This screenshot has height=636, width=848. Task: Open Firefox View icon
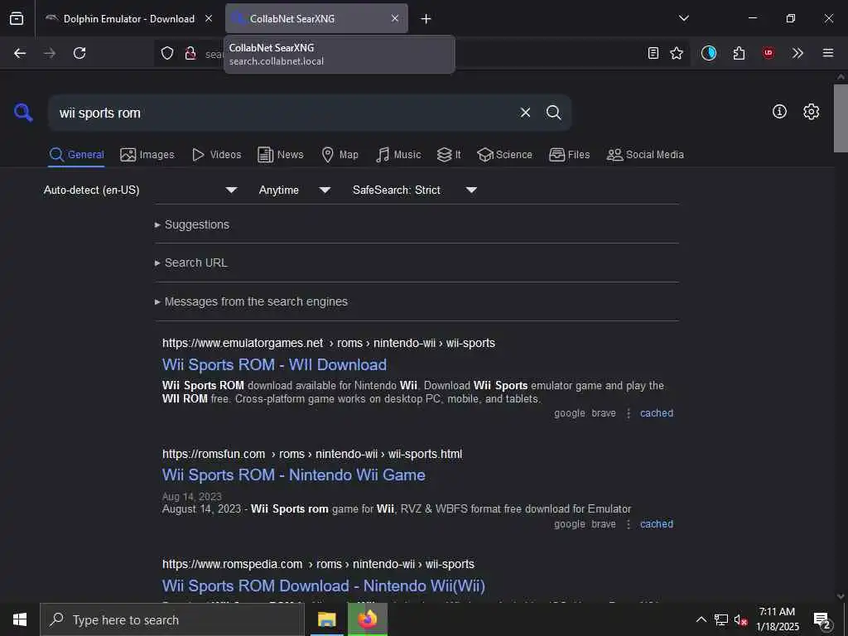[17, 18]
